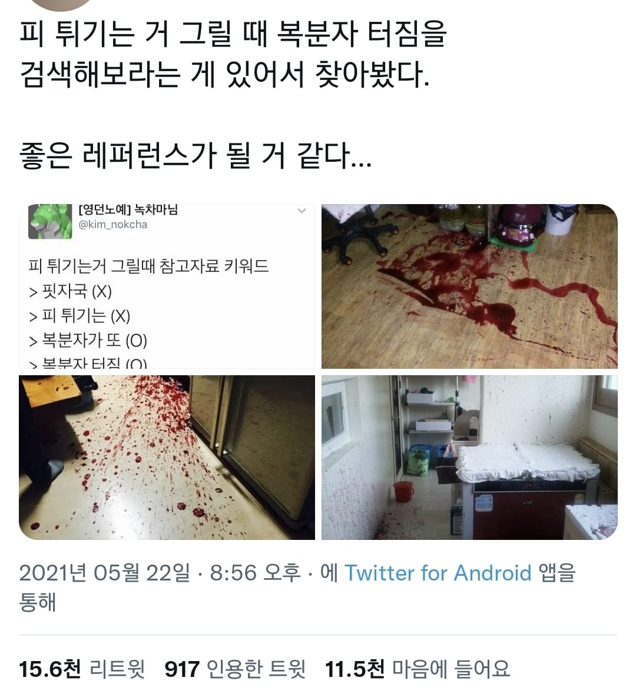Open the quoted tweet's chevron dropdown arrow
The image size is (636, 694).
pyautogui.click(x=302, y=211)
